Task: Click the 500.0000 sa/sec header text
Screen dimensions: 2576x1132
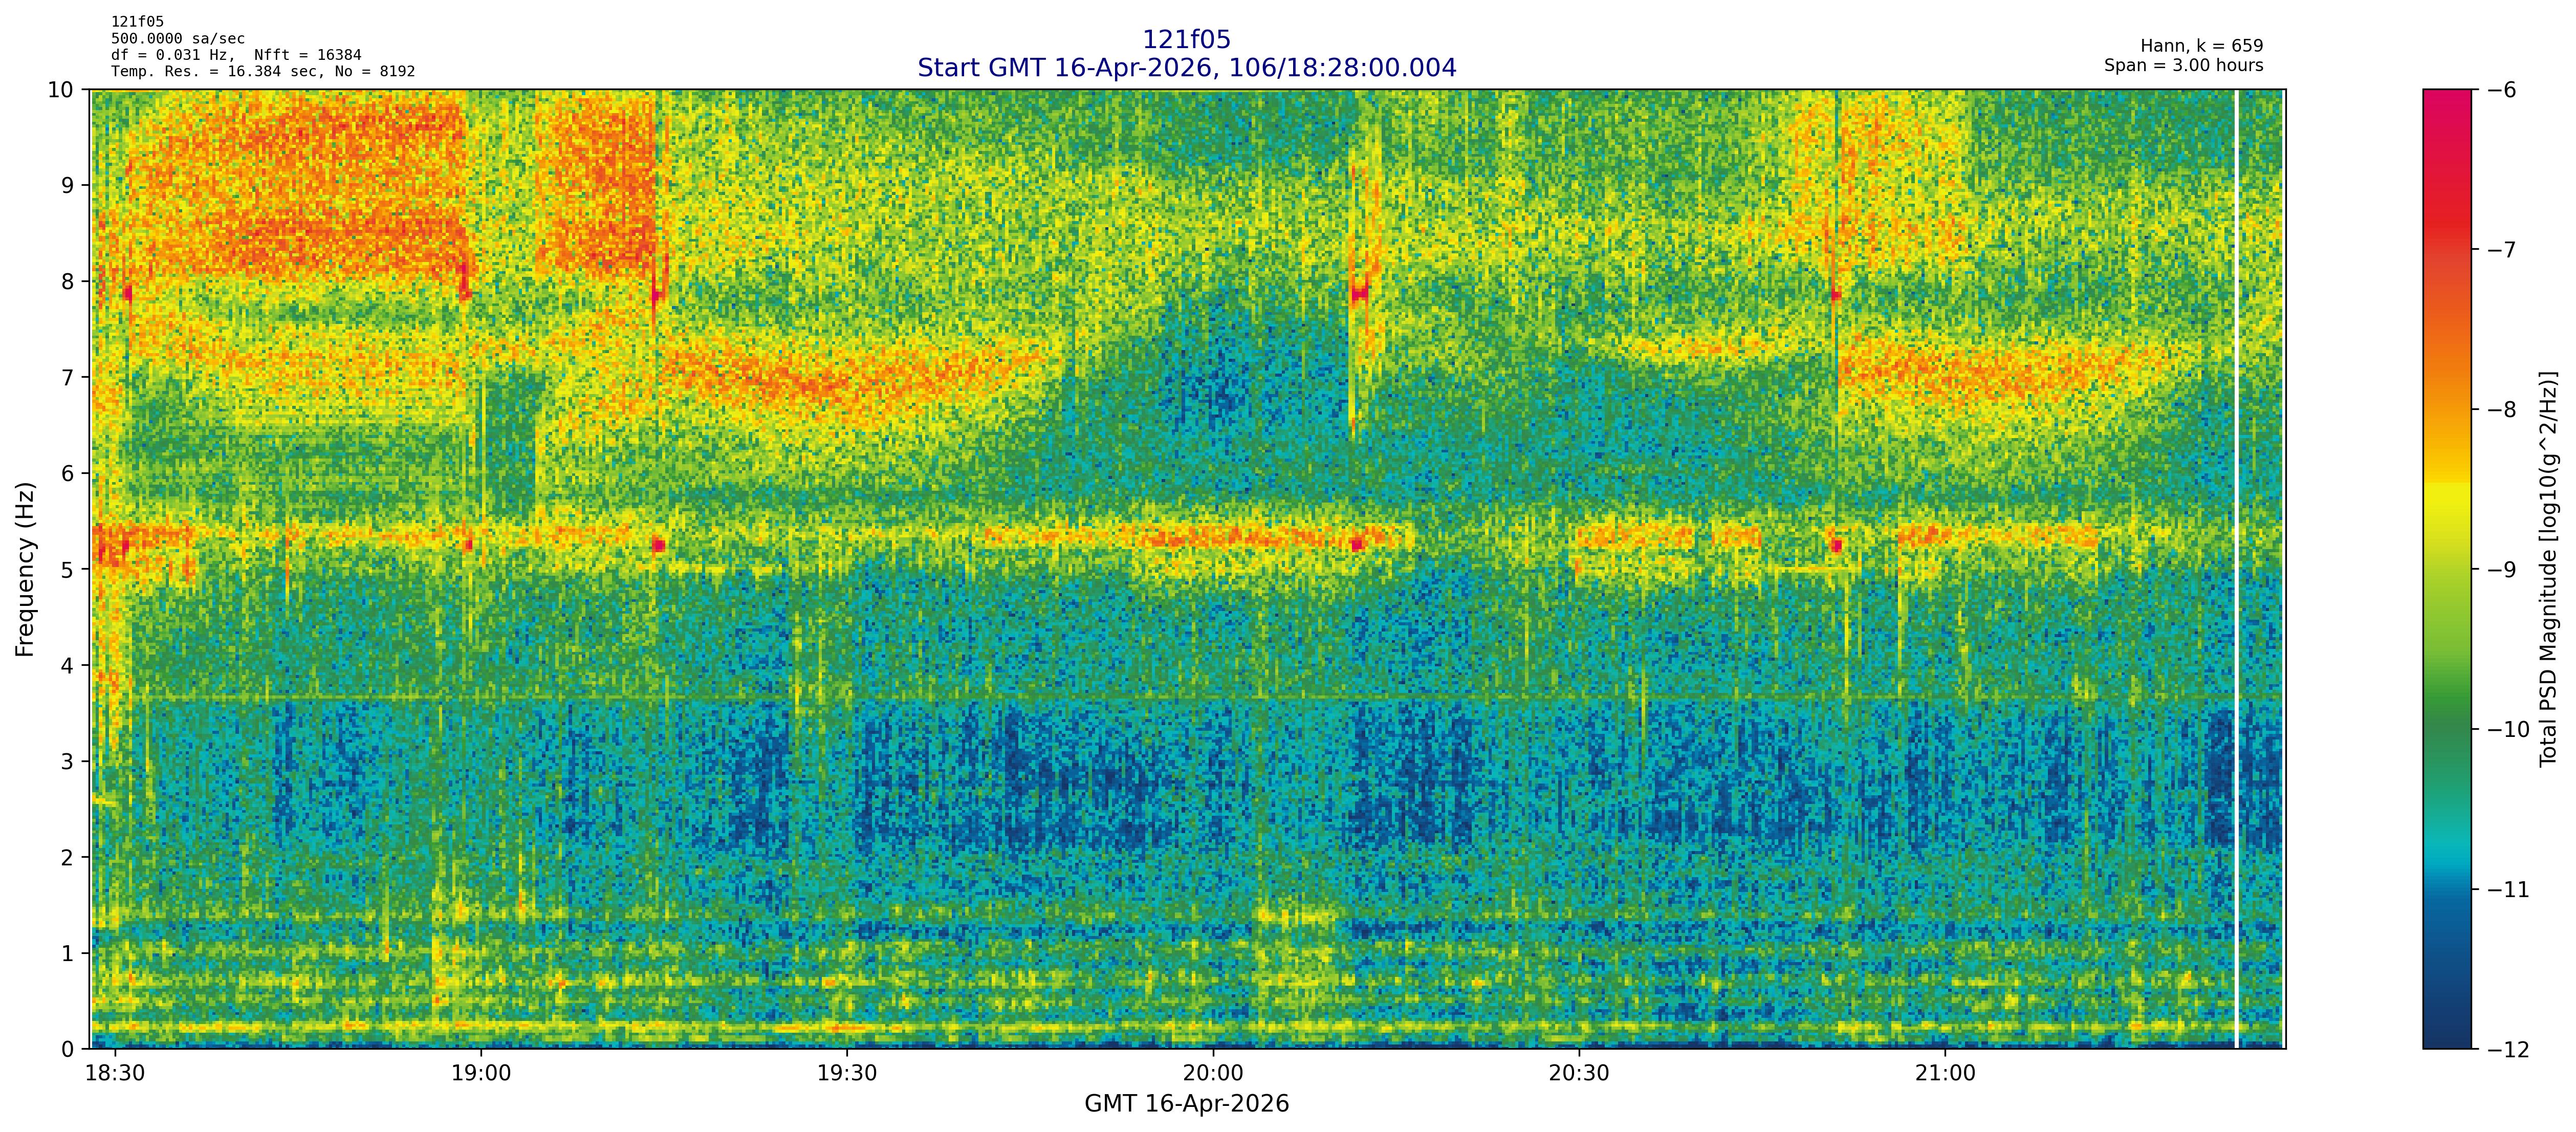Action: pyautogui.click(x=177, y=39)
